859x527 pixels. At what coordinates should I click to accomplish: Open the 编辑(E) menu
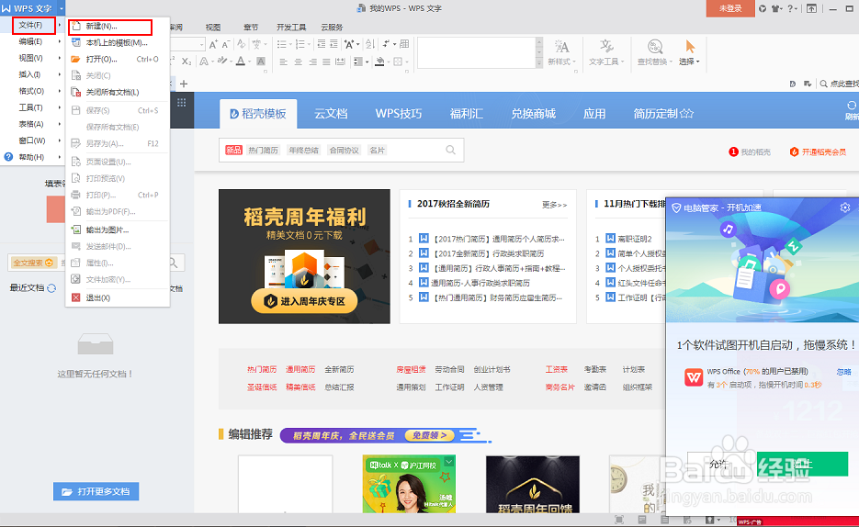30,41
